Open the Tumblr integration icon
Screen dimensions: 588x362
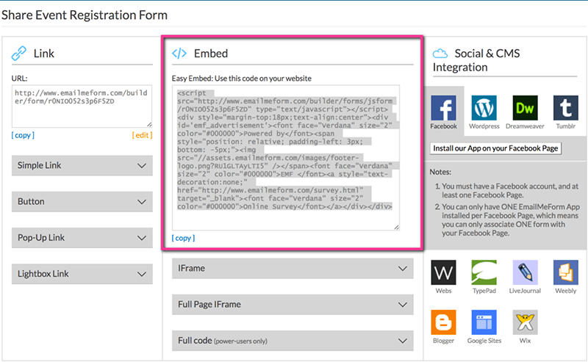tap(565, 108)
